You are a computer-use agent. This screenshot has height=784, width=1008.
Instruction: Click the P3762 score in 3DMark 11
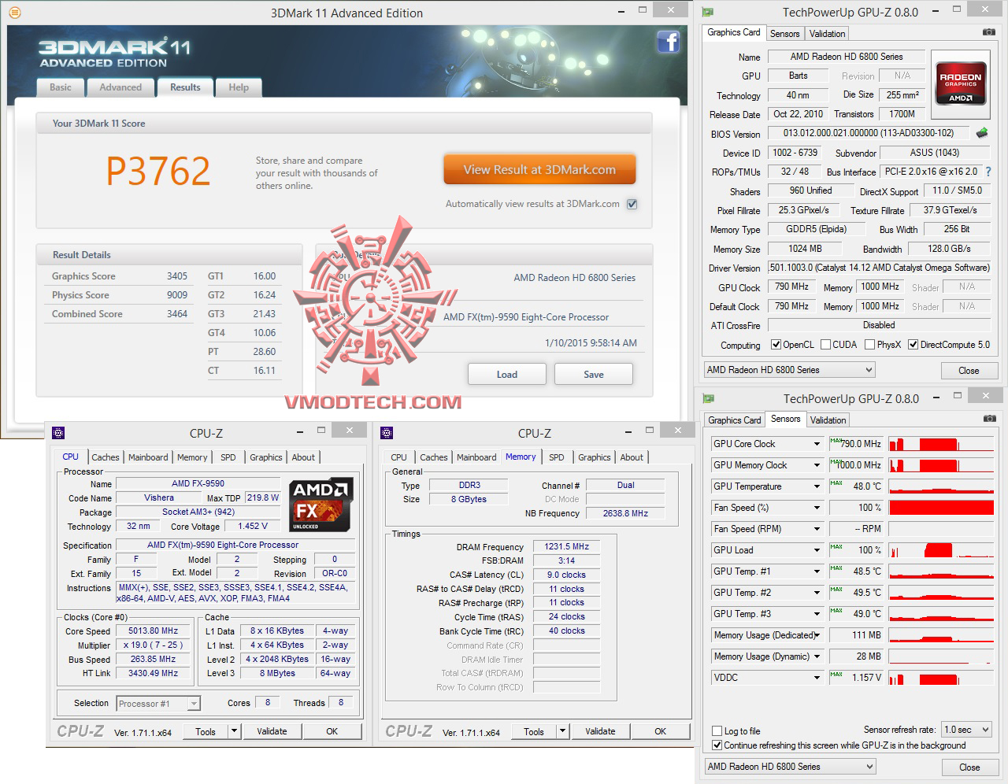pyautogui.click(x=158, y=171)
